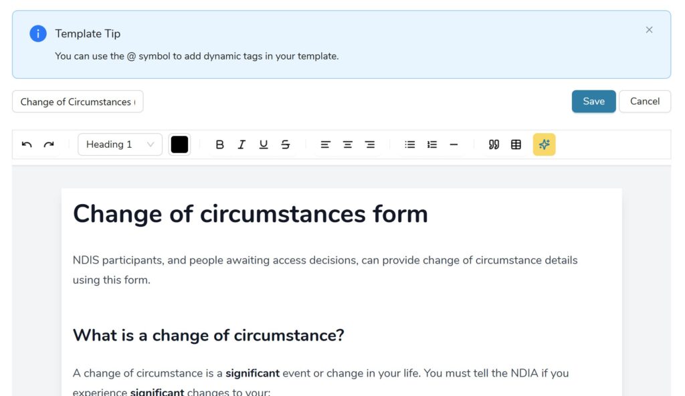Screen dimensions: 685x396
Task: Click the yellow AI sparkle button
Action: [544, 144]
